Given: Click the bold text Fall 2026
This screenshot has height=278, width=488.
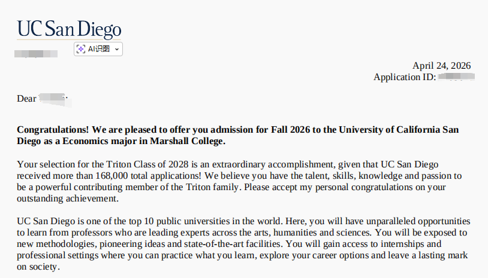Looking at the screenshot, I should (x=291, y=130).
